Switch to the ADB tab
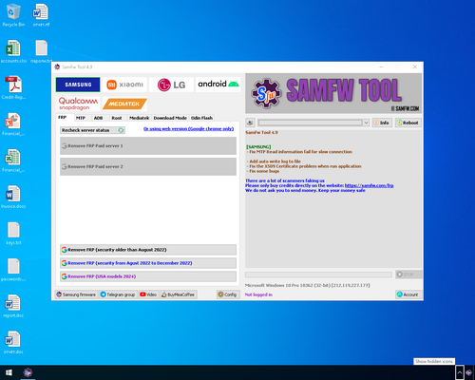This screenshot has width=475, height=380. (98, 118)
